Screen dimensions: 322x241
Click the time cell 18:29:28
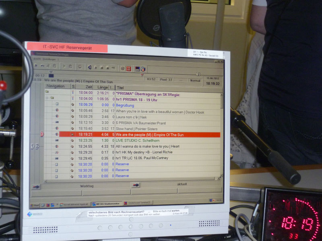click(85, 152)
